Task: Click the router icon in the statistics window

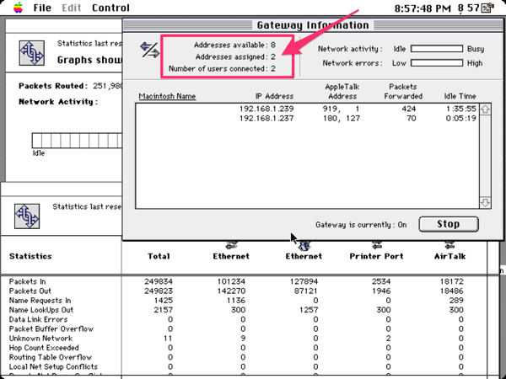Action: [x=27, y=216]
